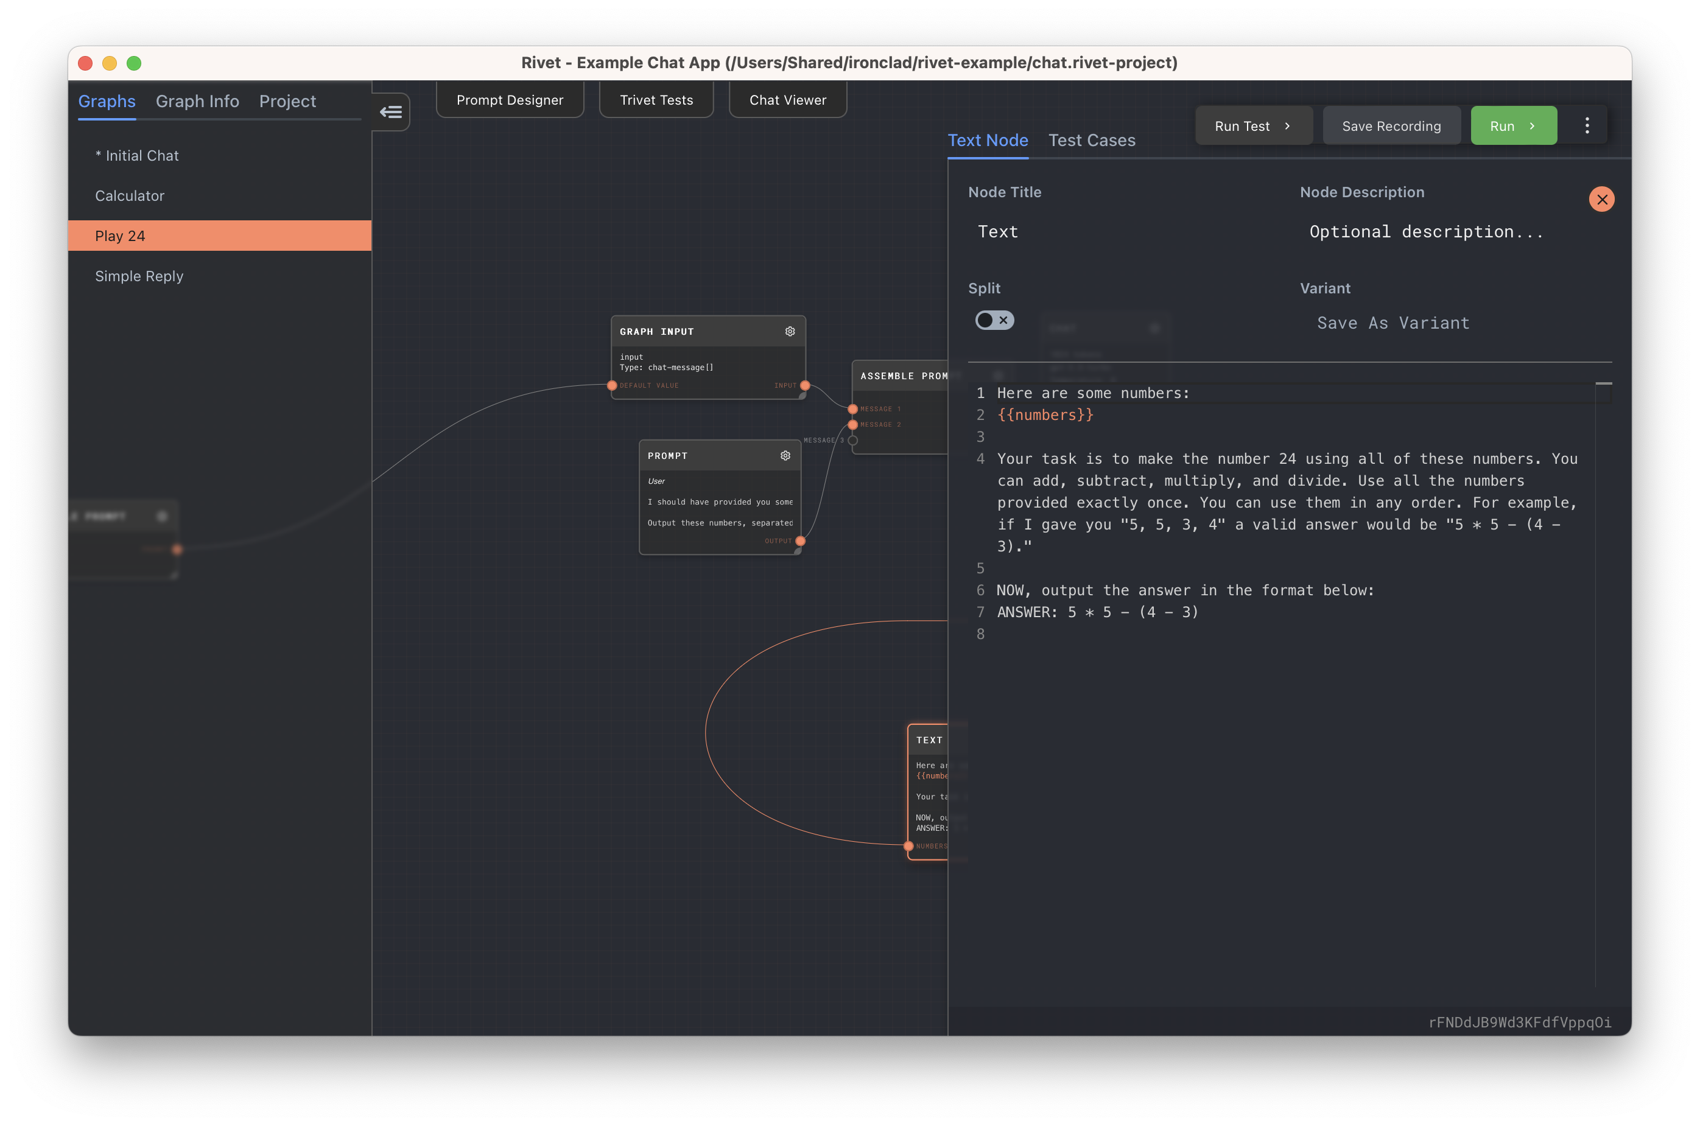Click the Graph Input node resize handle
This screenshot has height=1126, width=1700.
pos(801,396)
